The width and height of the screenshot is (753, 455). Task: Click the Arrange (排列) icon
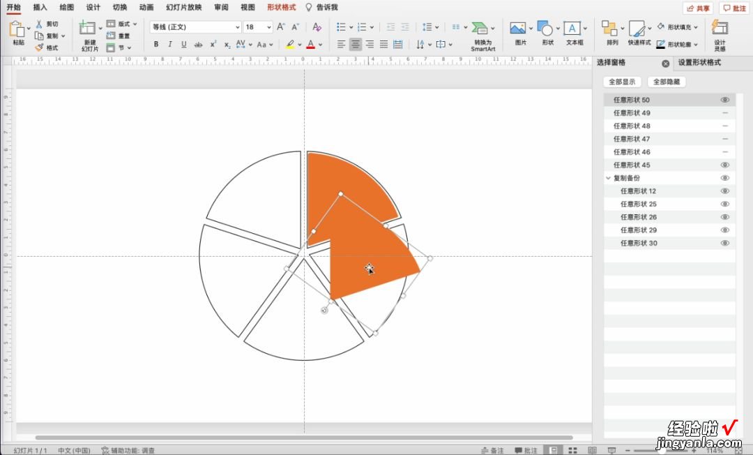[609, 29]
